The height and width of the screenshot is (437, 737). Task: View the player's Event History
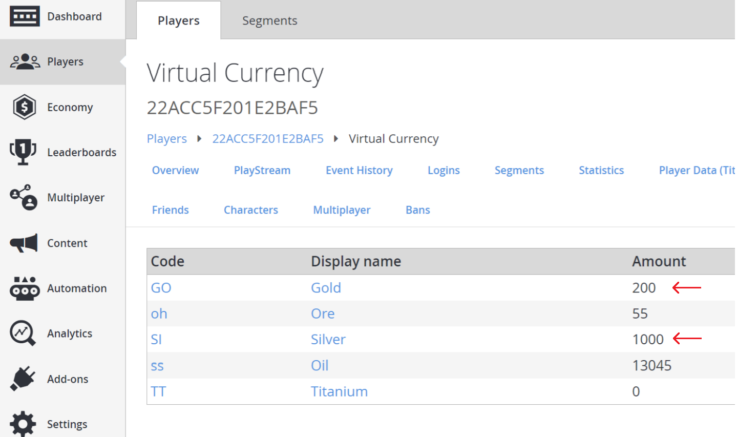[359, 170]
